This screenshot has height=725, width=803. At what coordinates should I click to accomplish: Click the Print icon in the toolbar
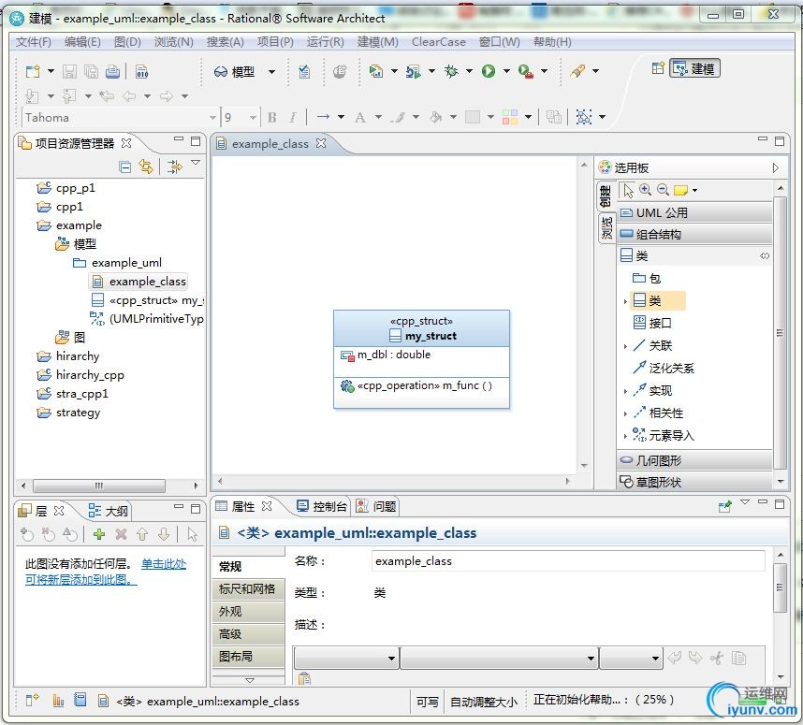(112, 72)
